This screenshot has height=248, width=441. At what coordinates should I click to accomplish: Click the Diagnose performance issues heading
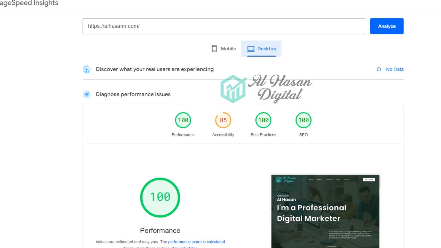tap(133, 94)
